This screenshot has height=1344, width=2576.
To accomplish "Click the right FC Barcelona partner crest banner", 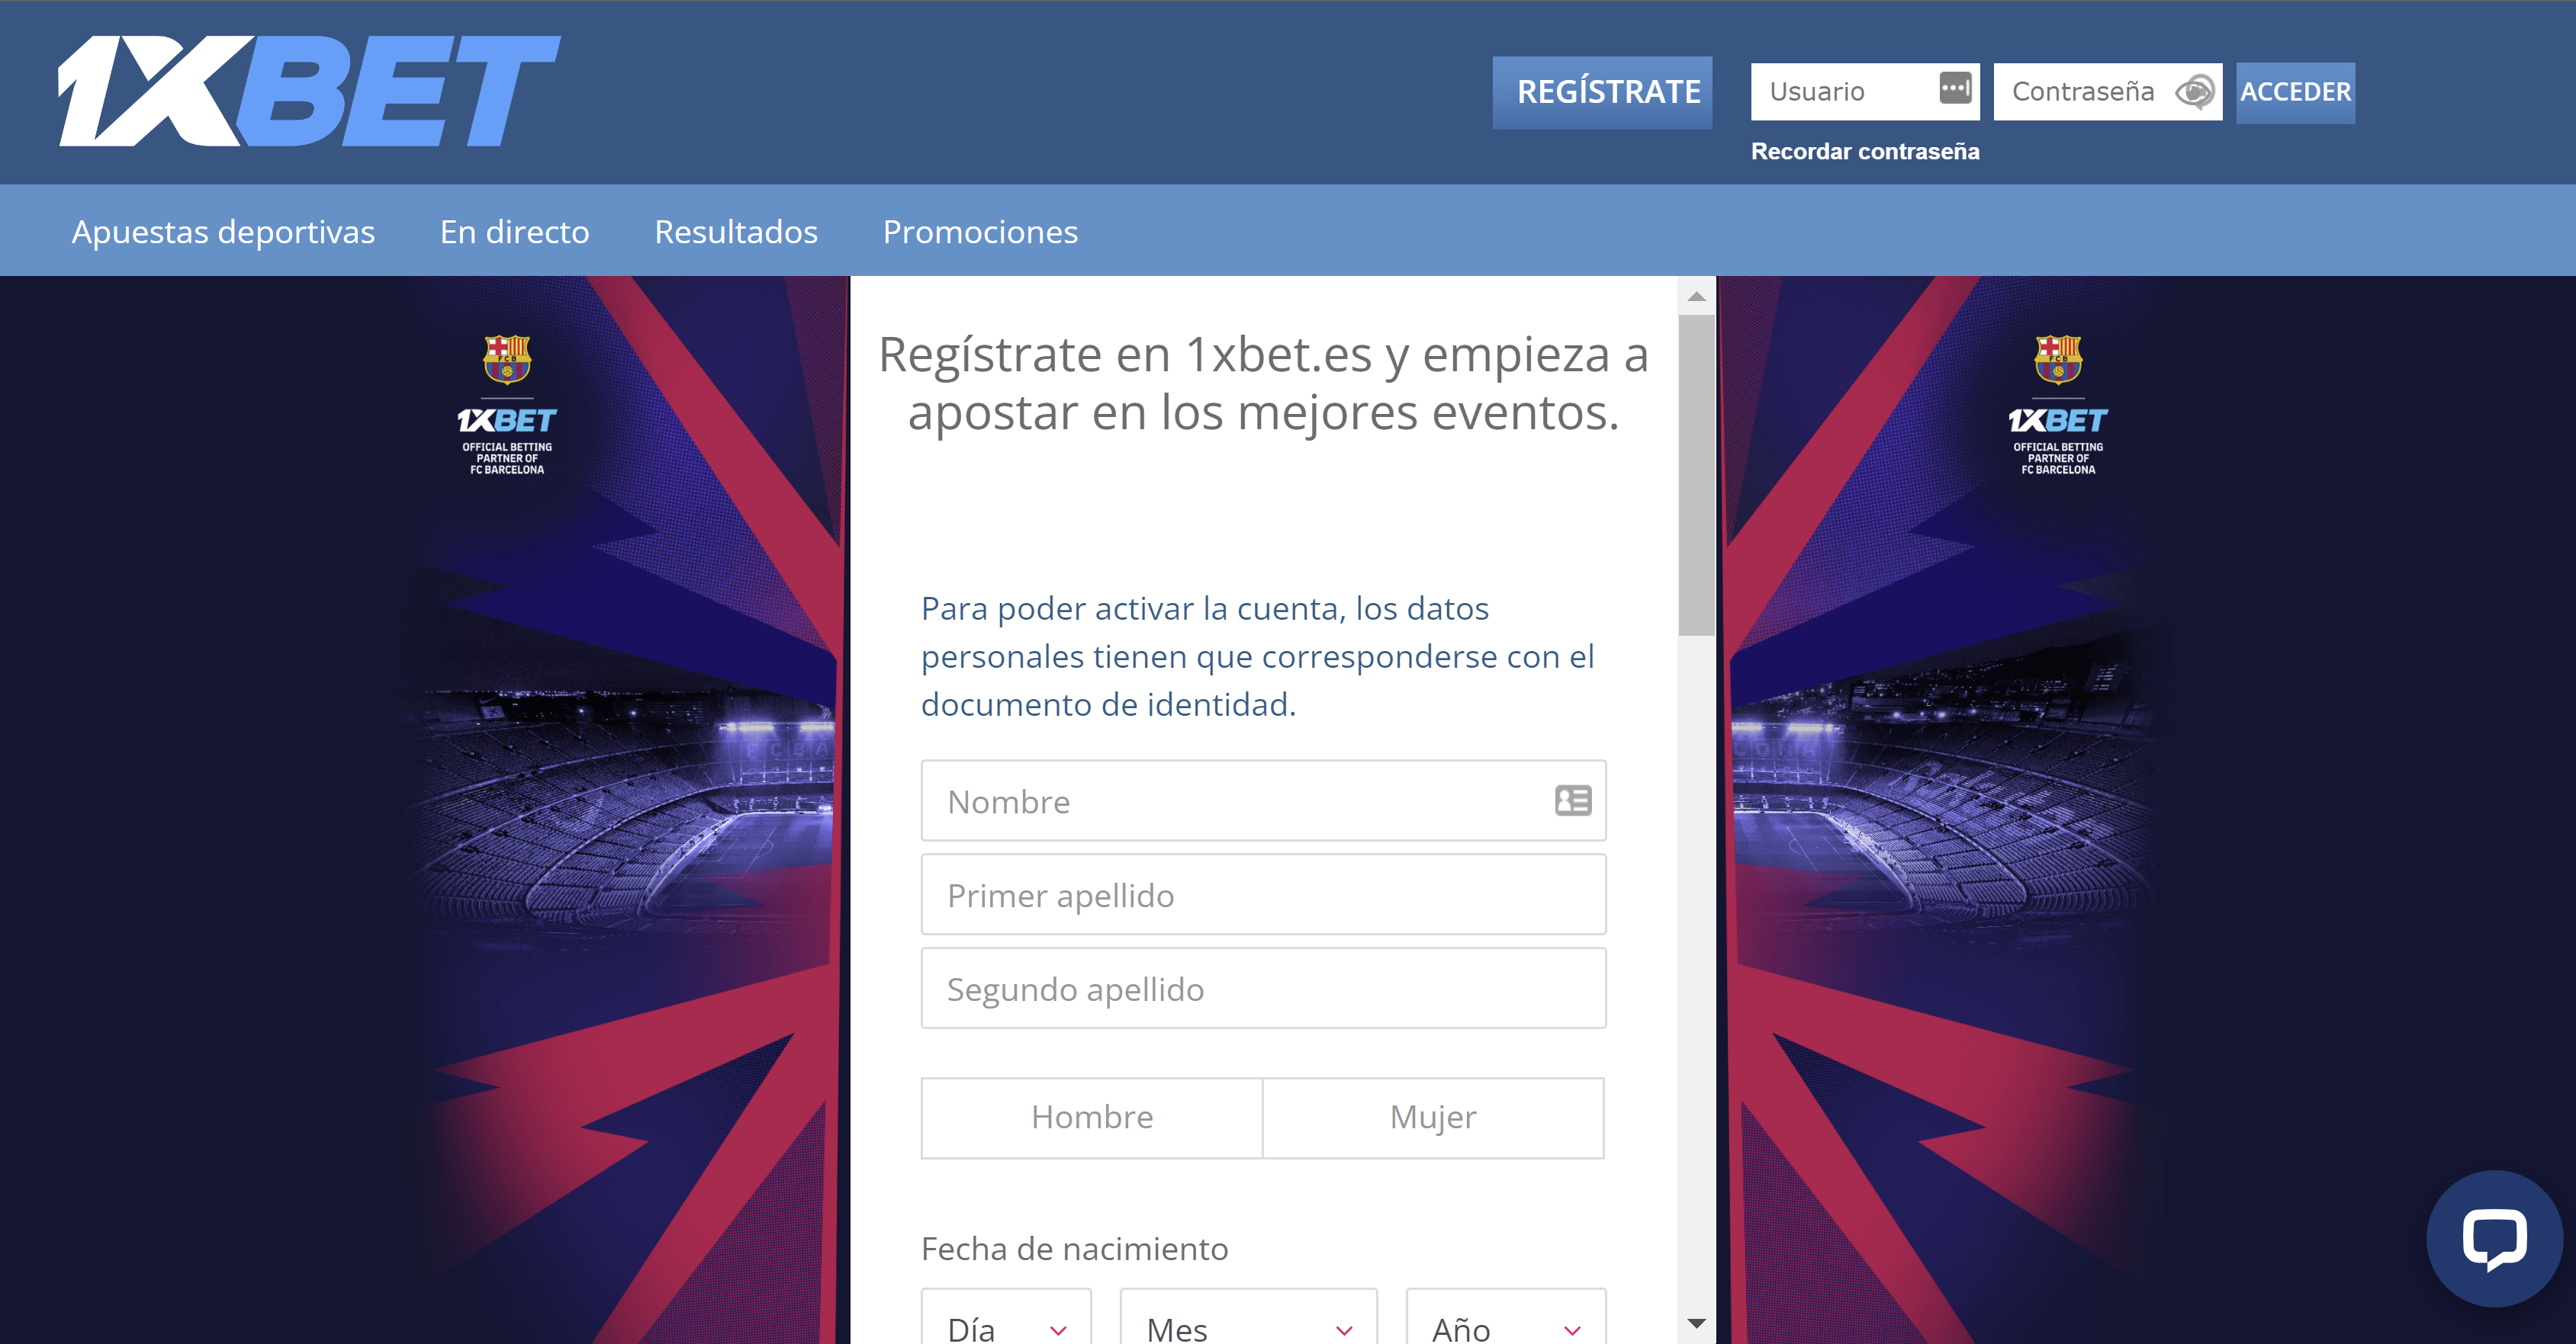I will pos(2058,405).
